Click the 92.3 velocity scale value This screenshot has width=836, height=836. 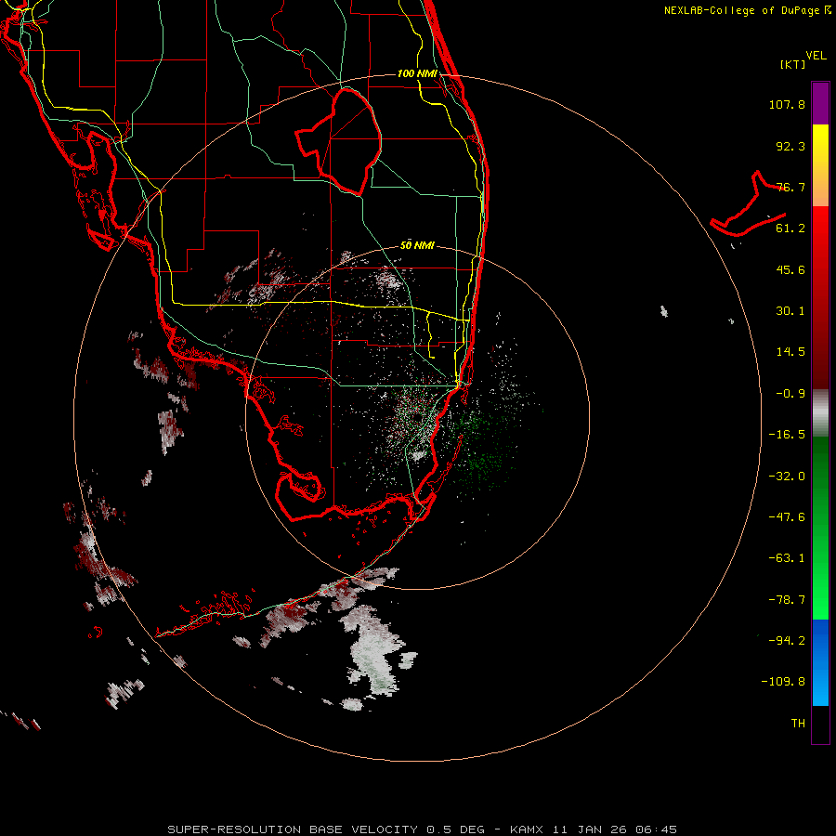click(x=790, y=146)
